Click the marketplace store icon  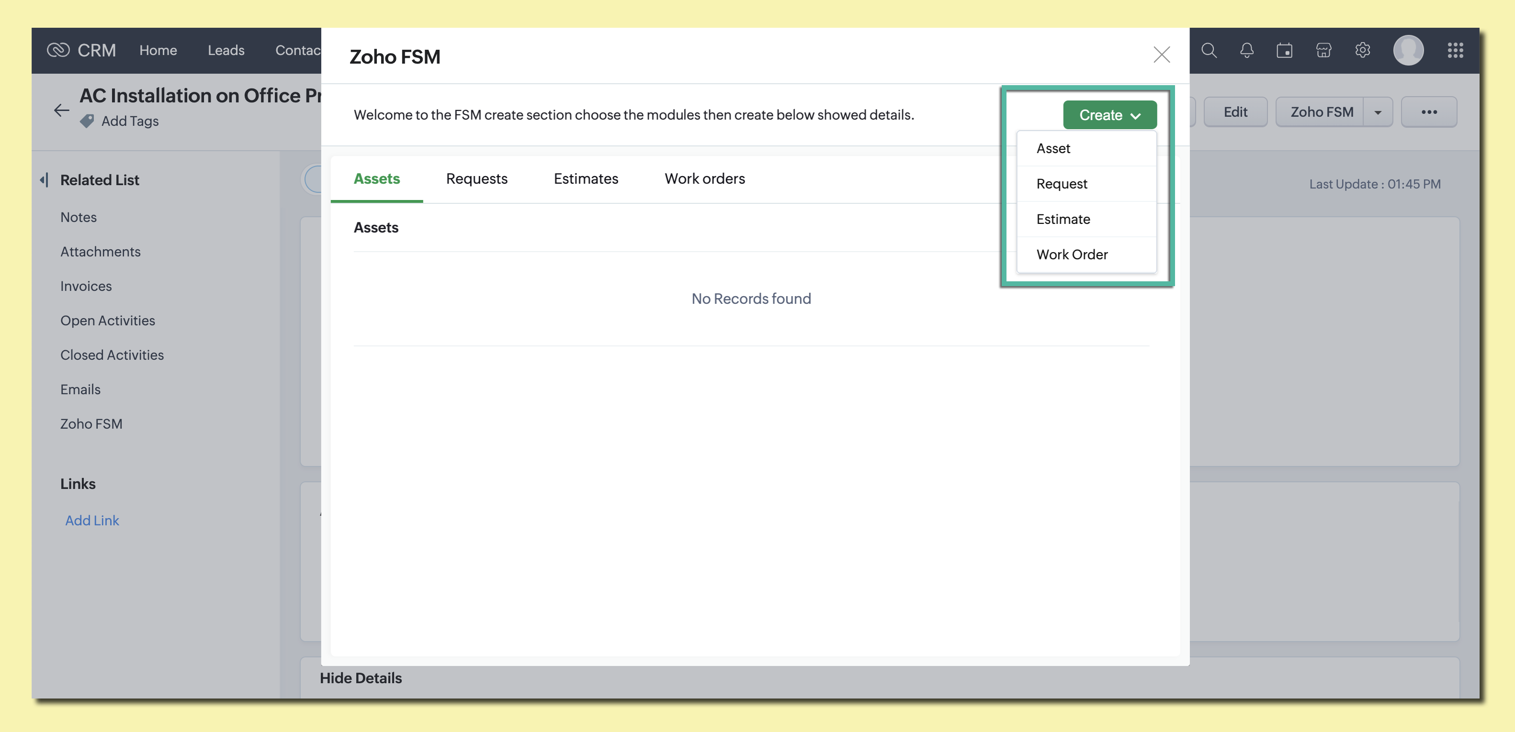[x=1323, y=51]
